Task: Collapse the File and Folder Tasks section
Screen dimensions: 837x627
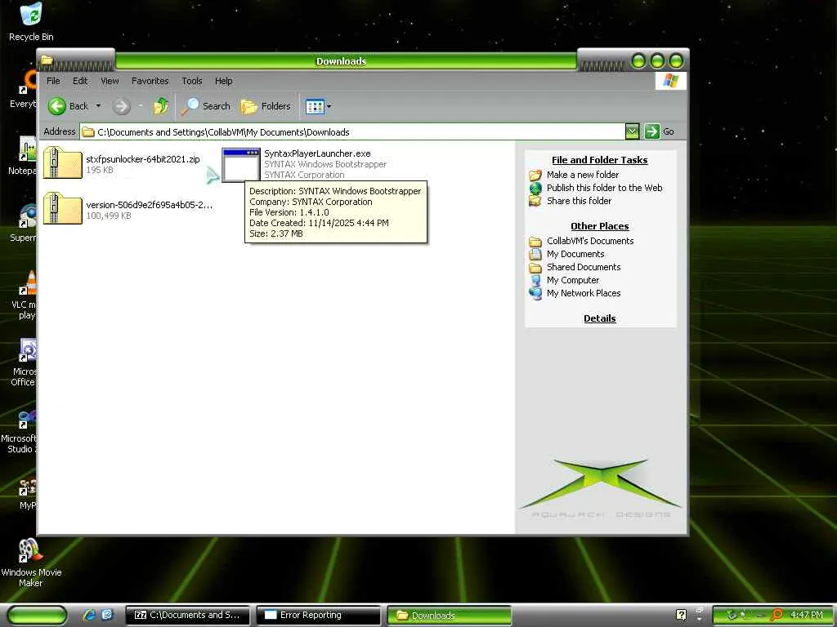Action: coord(599,160)
